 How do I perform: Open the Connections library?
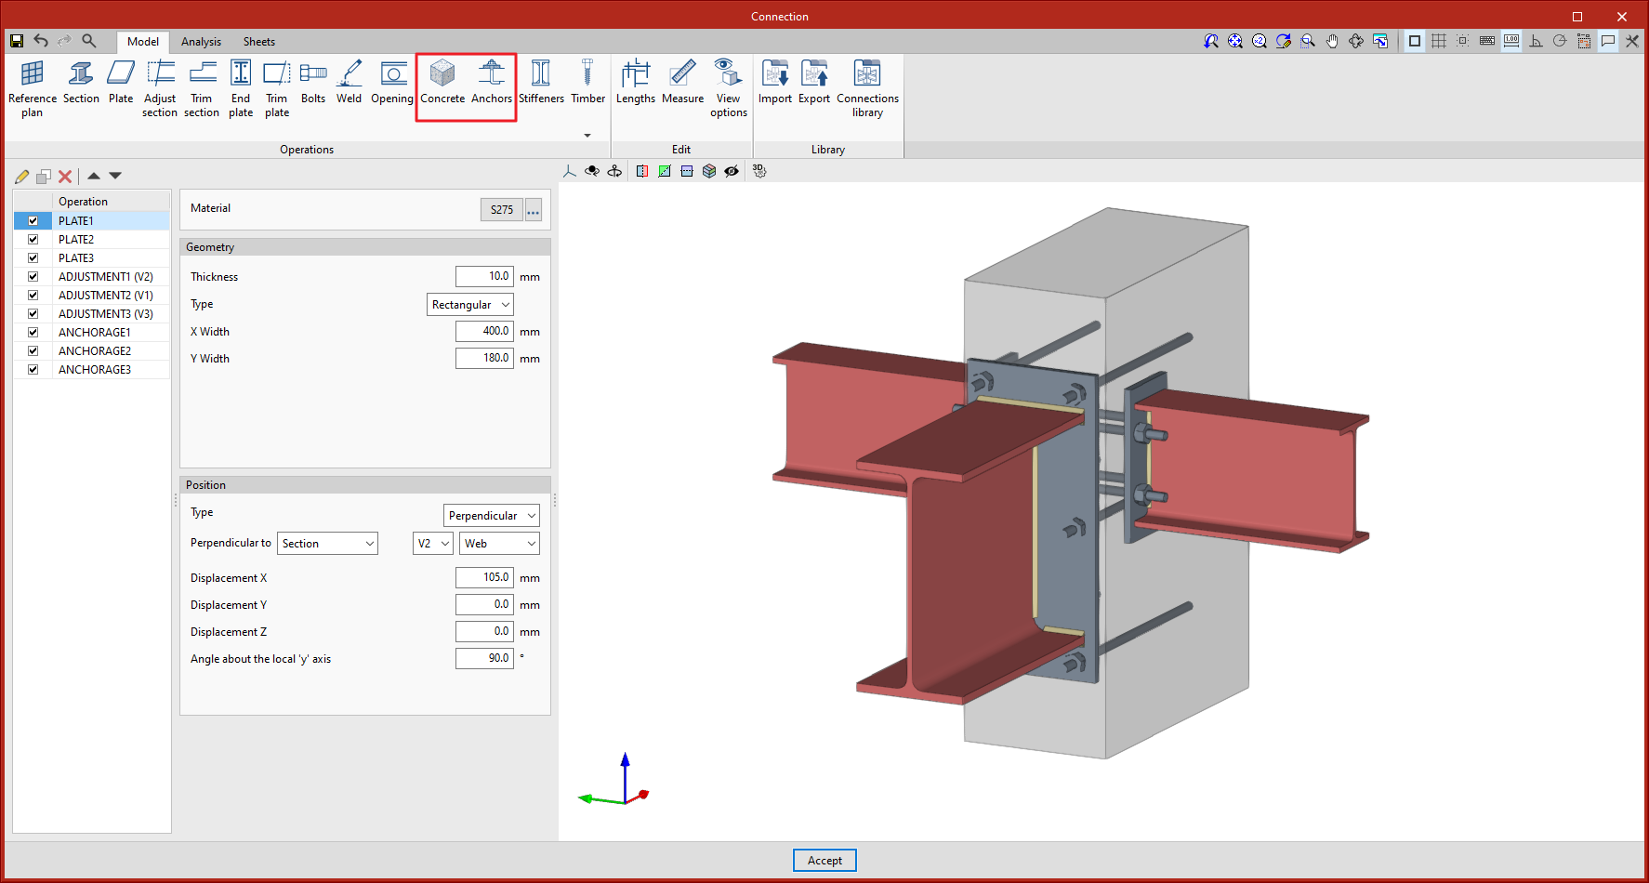866,88
